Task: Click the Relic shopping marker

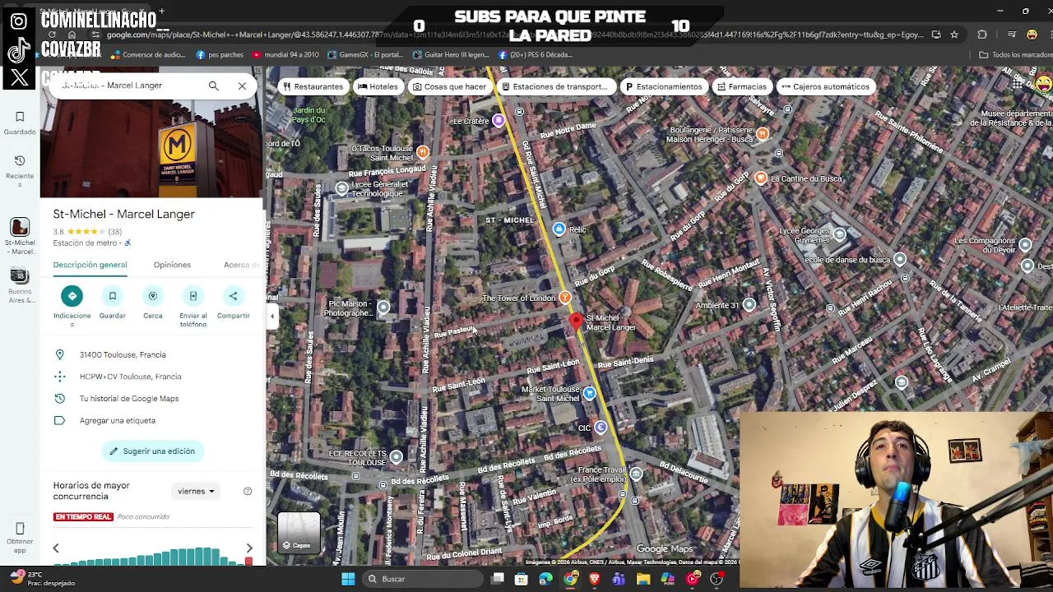Action: [x=559, y=229]
